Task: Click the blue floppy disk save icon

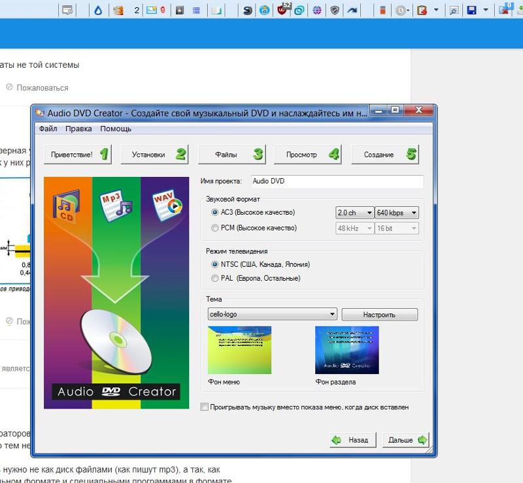Action: point(471,10)
